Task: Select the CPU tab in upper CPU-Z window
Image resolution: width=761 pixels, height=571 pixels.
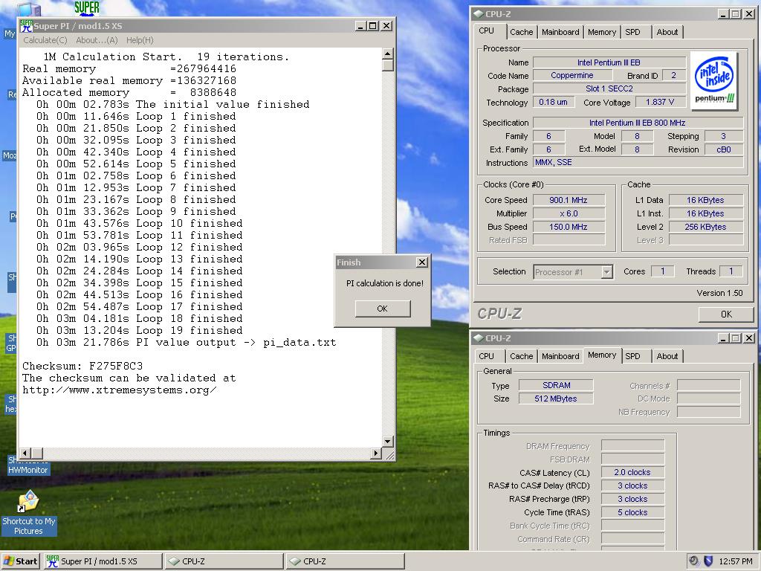Action: click(486, 30)
